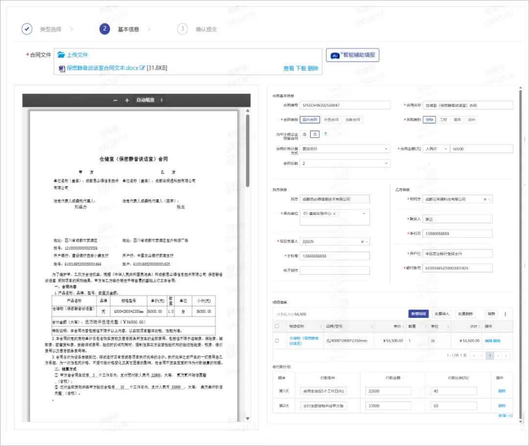Clear the 项目负责人 field using x icon

[x=362, y=242]
